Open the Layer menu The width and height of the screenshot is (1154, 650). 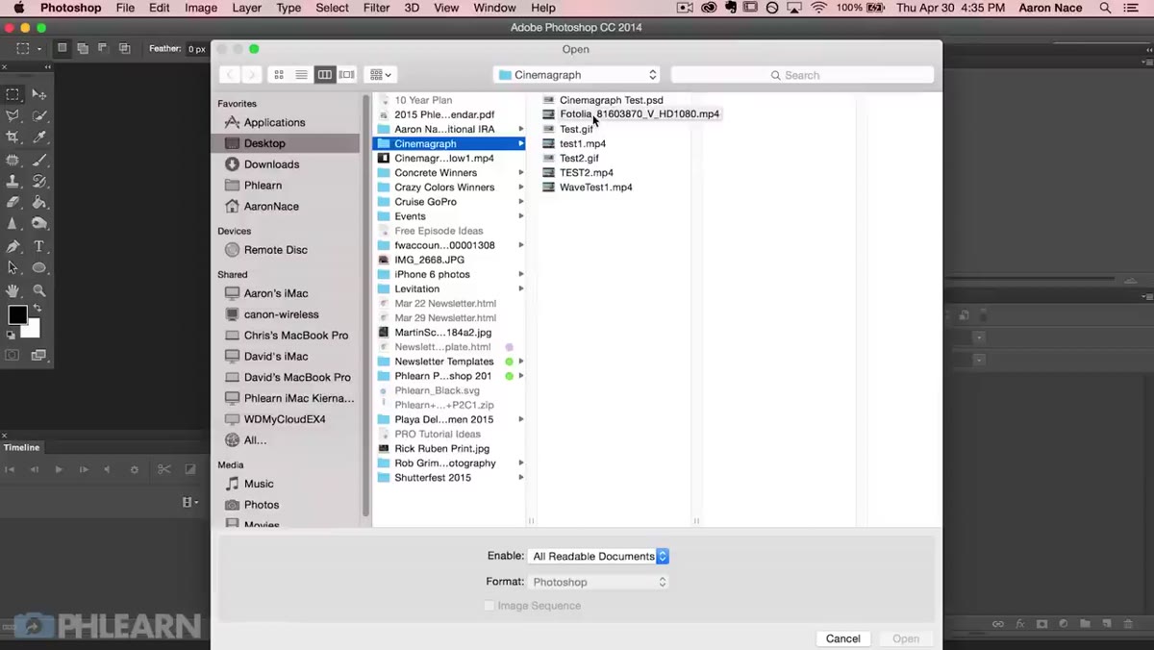(247, 8)
